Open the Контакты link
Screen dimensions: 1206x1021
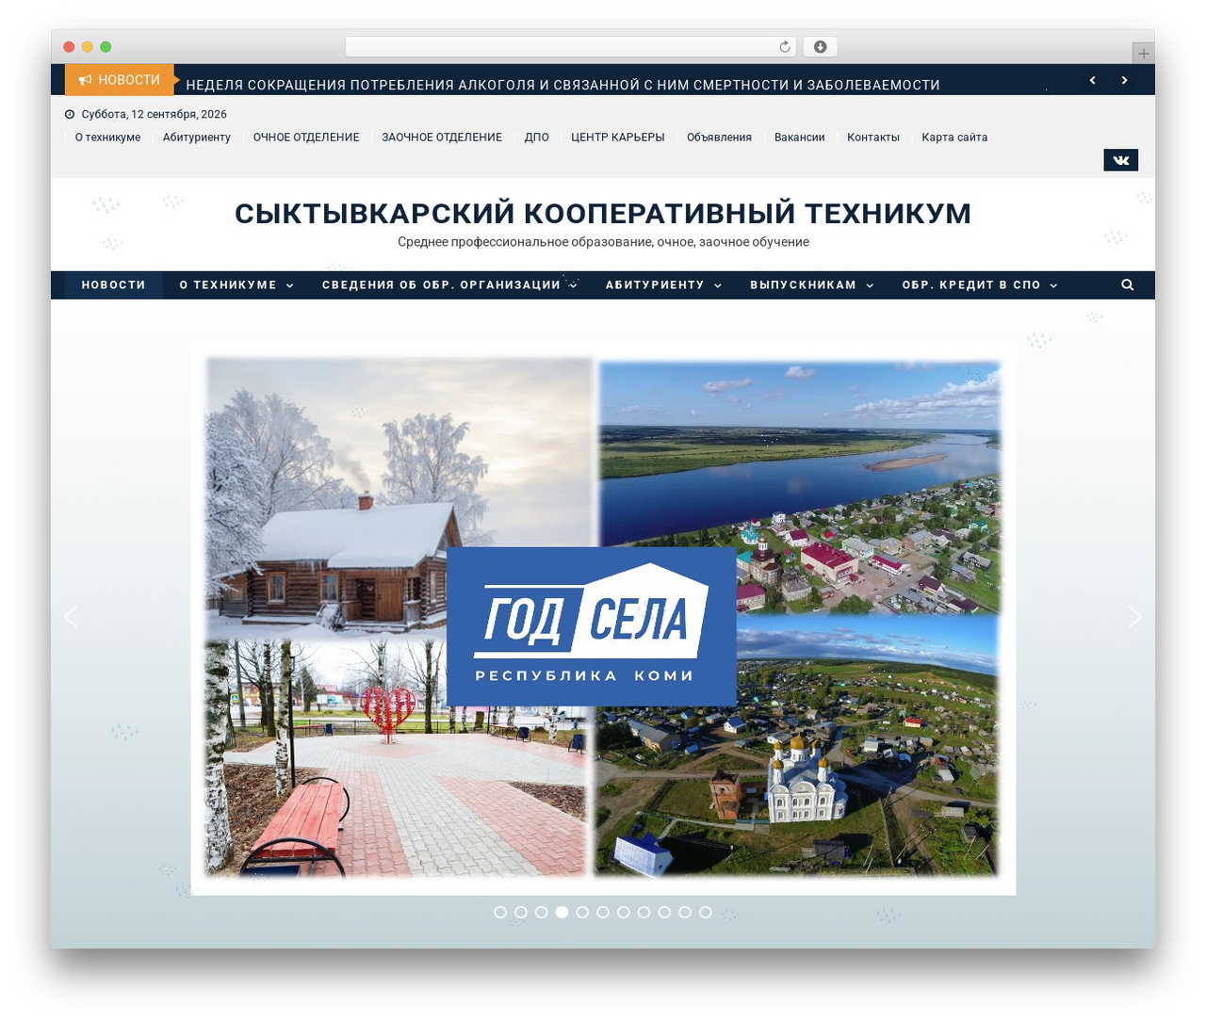click(873, 138)
